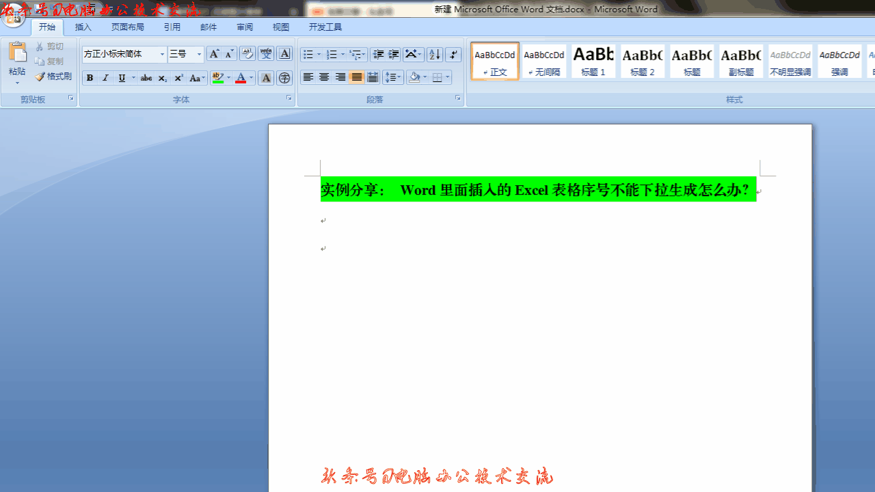Click Shrink Font button
The height and width of the screenshot is (492, 875).
[x=230, y=54]
